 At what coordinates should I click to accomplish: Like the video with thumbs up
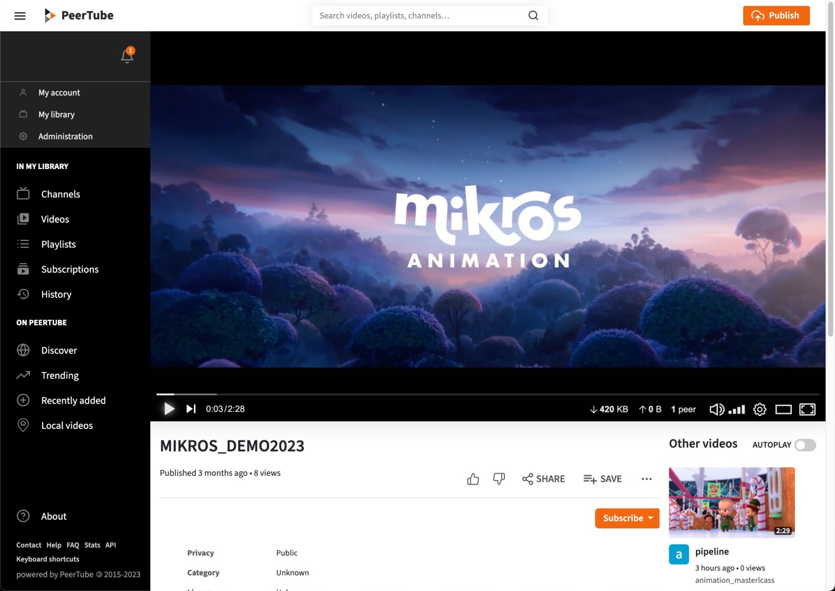473,479
